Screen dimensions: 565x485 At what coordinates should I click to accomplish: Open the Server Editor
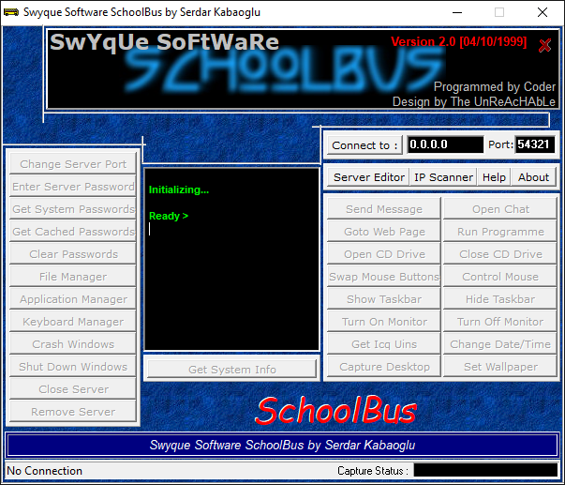pos(369,177)
